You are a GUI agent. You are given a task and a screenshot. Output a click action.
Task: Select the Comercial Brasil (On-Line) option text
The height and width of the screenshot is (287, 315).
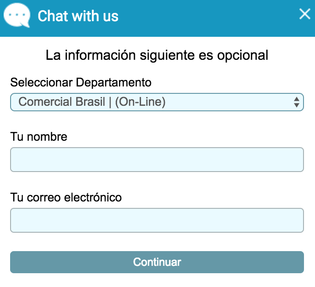click(x=92, y=102)
